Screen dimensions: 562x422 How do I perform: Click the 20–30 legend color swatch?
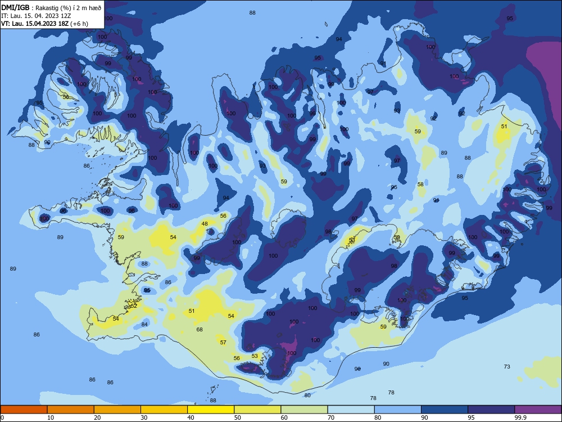tap(117, 410)
